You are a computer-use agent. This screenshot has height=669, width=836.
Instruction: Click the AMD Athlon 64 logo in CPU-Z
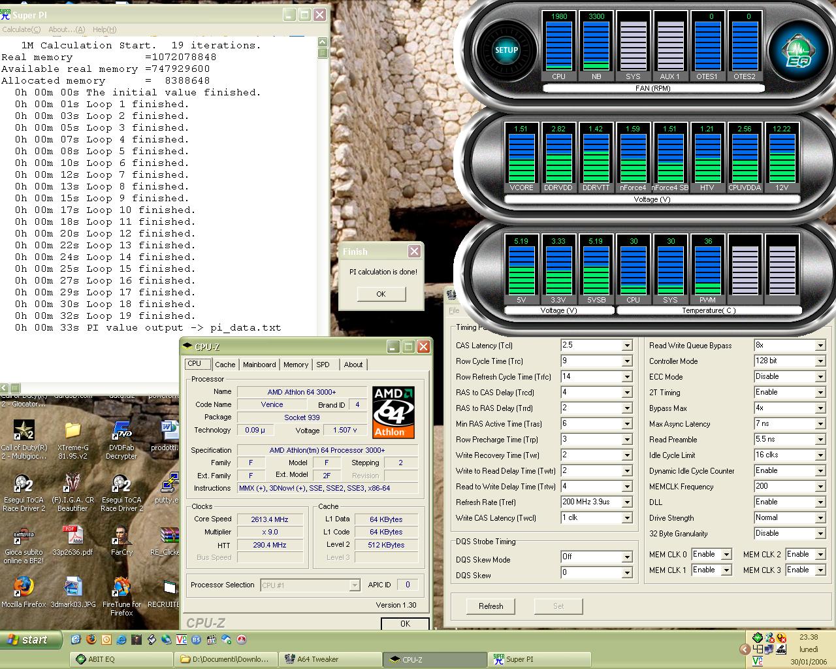click(x=394, y=412)
